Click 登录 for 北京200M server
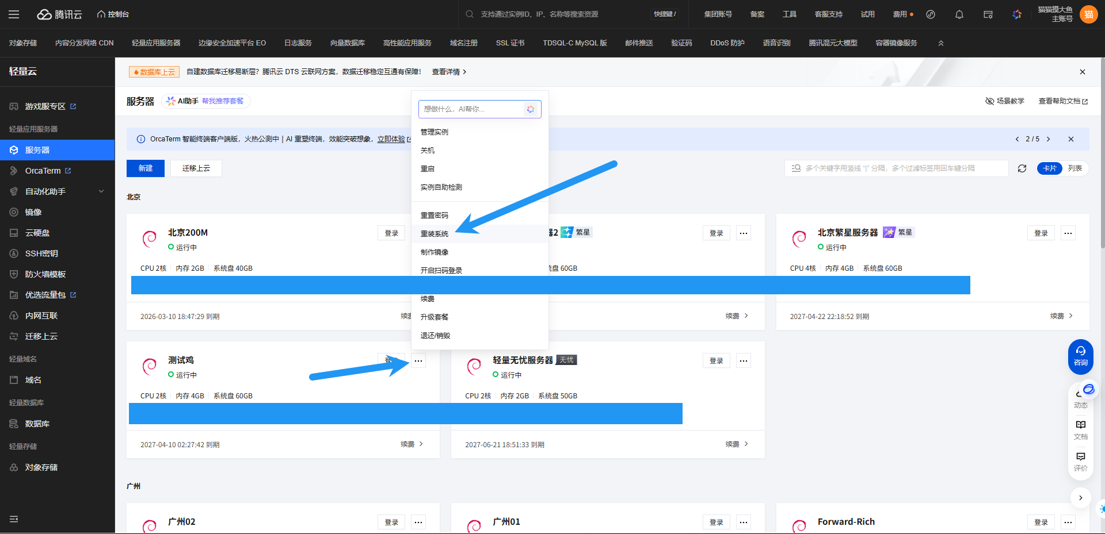 click(391, 233)
